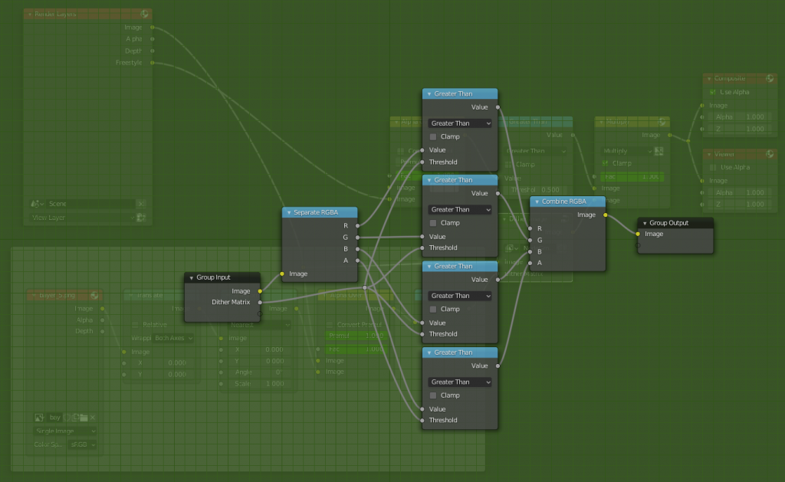This screenshot has width=785, height=482.
Task: Click the view layer render icon in Render Layers
Action: tap(141, 218)
